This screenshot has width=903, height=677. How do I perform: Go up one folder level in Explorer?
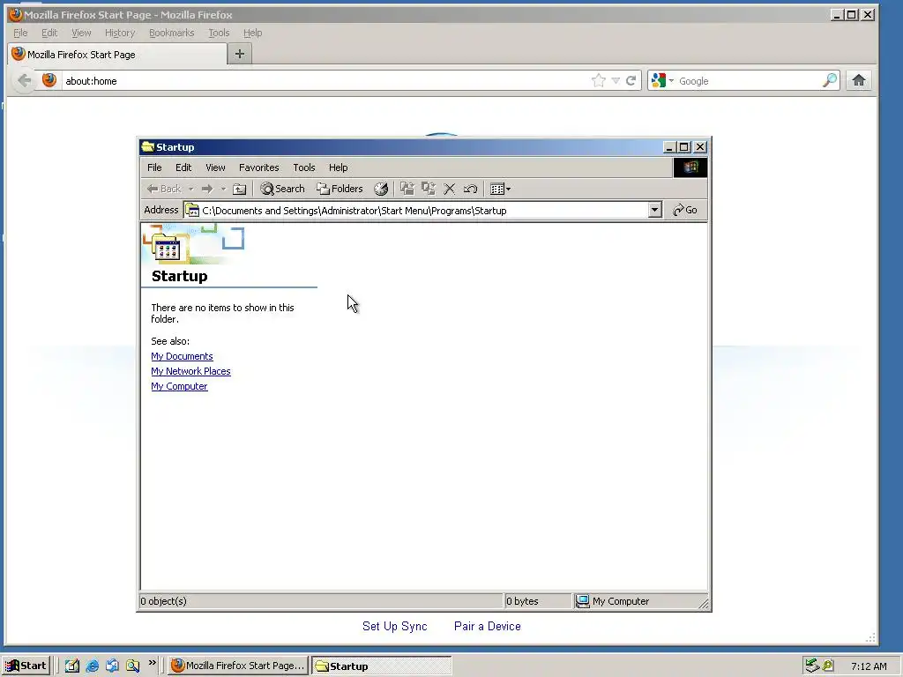[240, 189]
